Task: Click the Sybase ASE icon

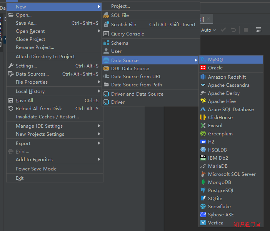Action: point(203,214)
